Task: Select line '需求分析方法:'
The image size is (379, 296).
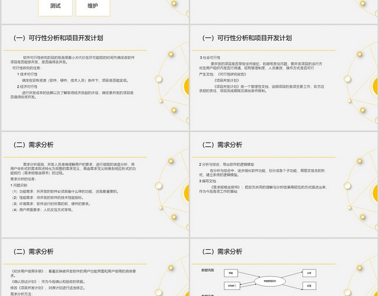Action: tap(21, 294)
